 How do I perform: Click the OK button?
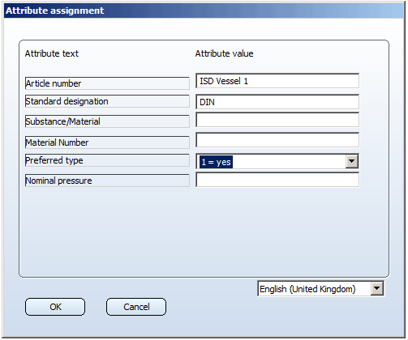55,307
